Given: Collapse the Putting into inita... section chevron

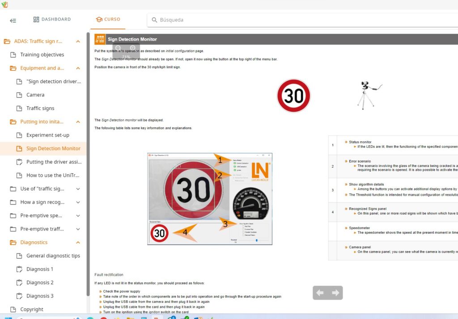Looking at the screenshot, I should [78, 122].
